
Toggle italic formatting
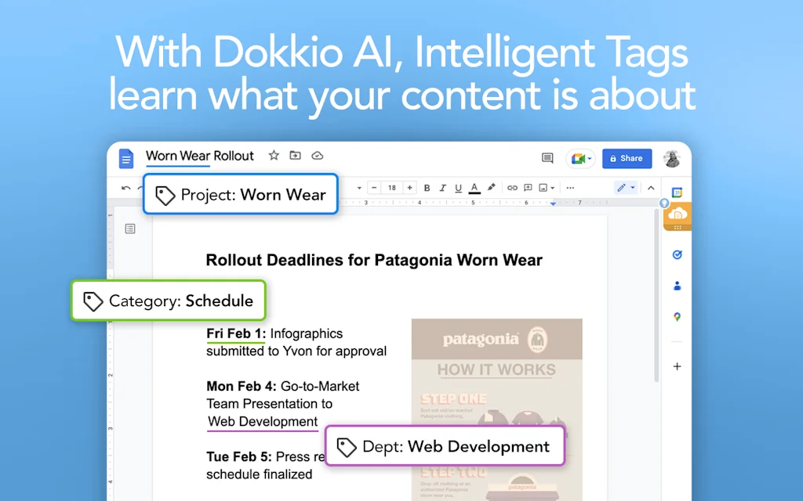[442, 187]
